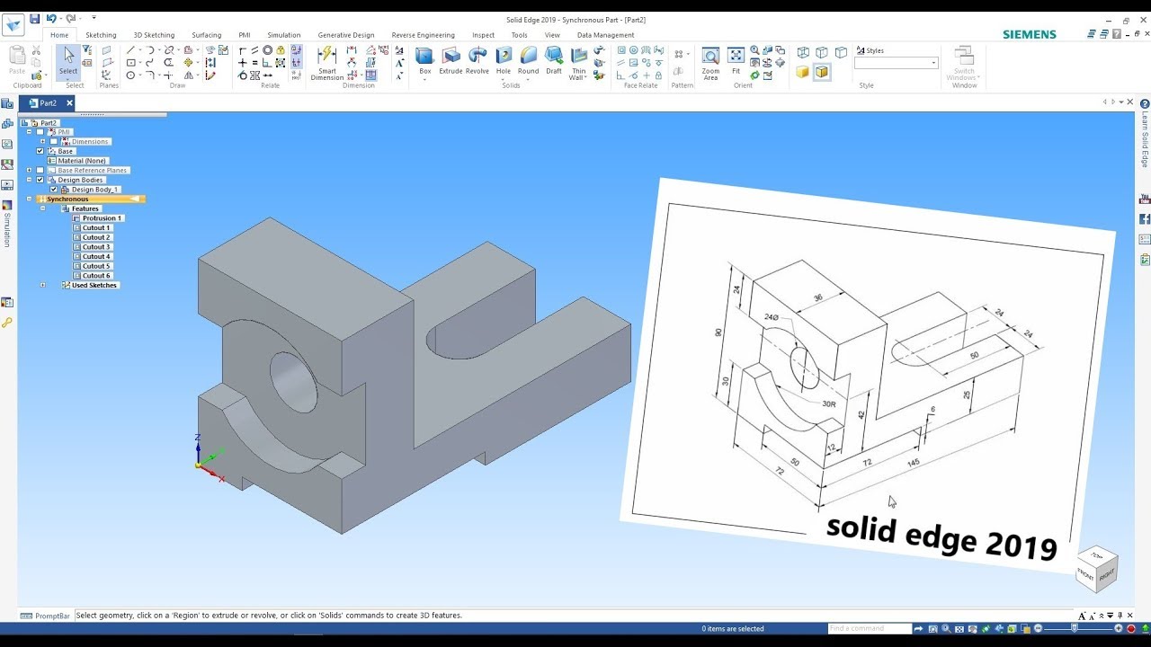The image size is (1151, 647).
Task: Collapse the Features node
Action: 42,208
